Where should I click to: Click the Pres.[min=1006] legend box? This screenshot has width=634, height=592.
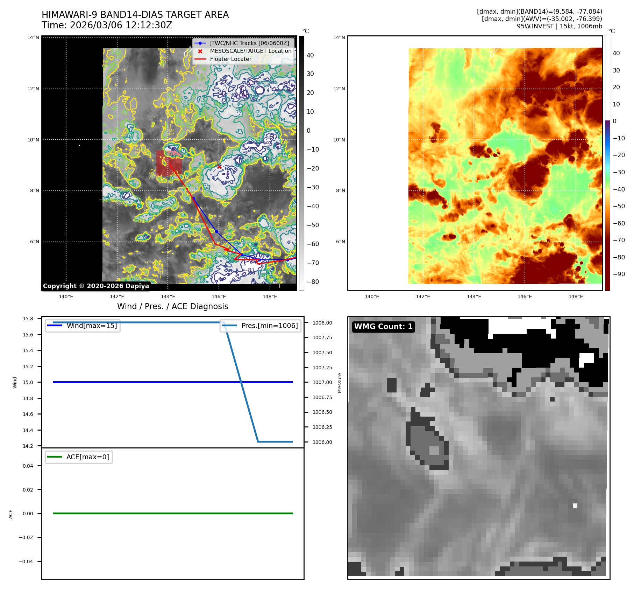coord(261,326)
